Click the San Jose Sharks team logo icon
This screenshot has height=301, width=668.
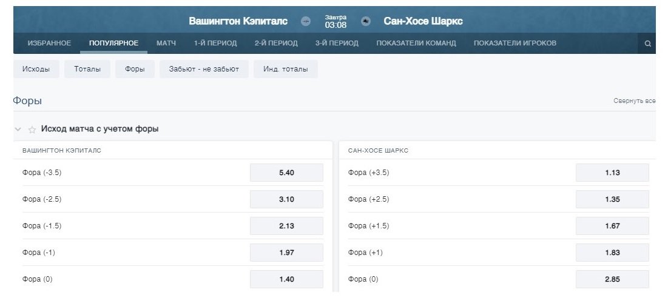point(365,21)
